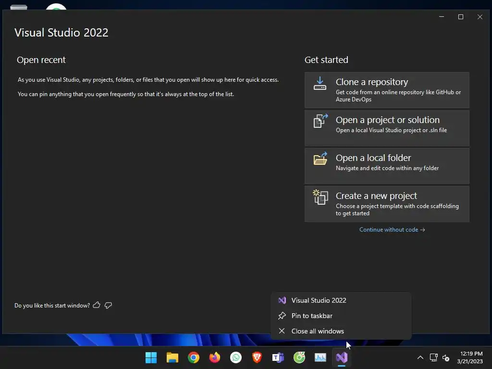
Task: Launch Firefox from the taskbar
Action: click(215, 357)
